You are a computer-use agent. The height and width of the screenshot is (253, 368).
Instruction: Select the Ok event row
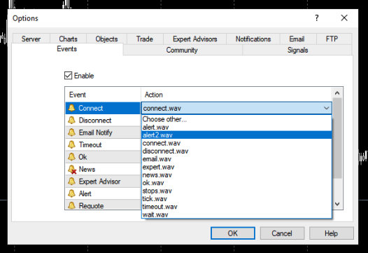(x=103, y=157)
